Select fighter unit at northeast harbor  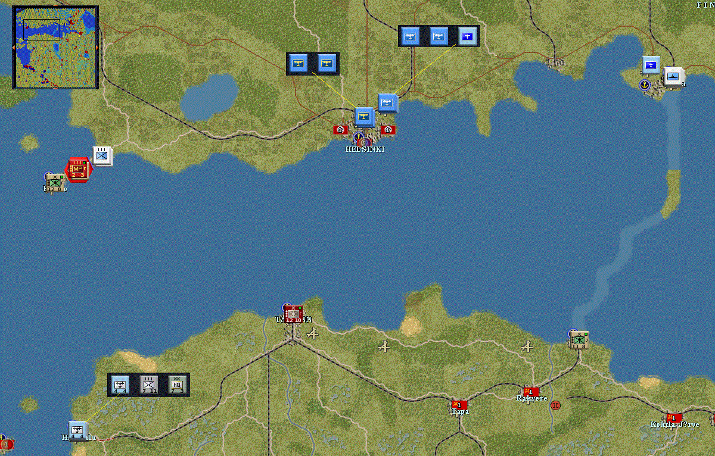pyautogui.click(x=651, y=65)
